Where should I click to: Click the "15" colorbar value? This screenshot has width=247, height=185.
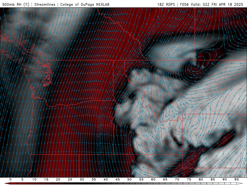tap(46, 179)
